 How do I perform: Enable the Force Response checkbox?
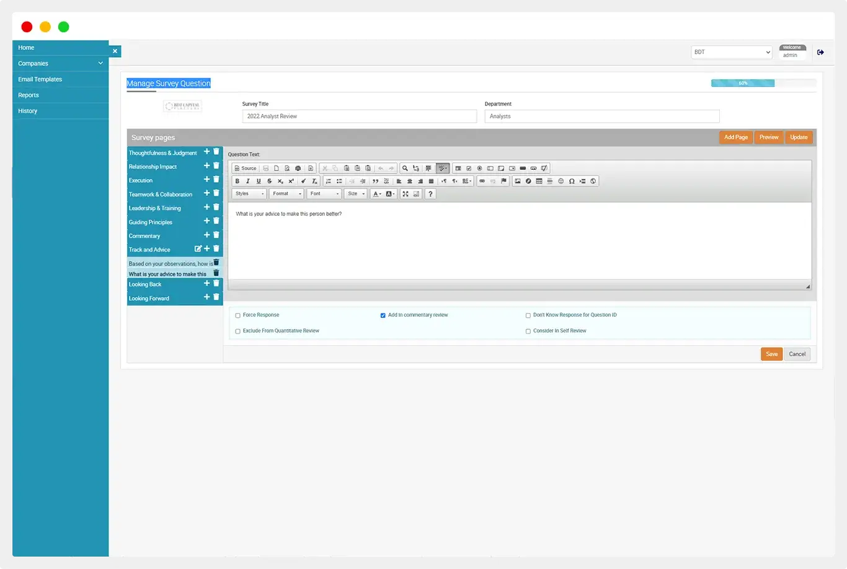237,315
